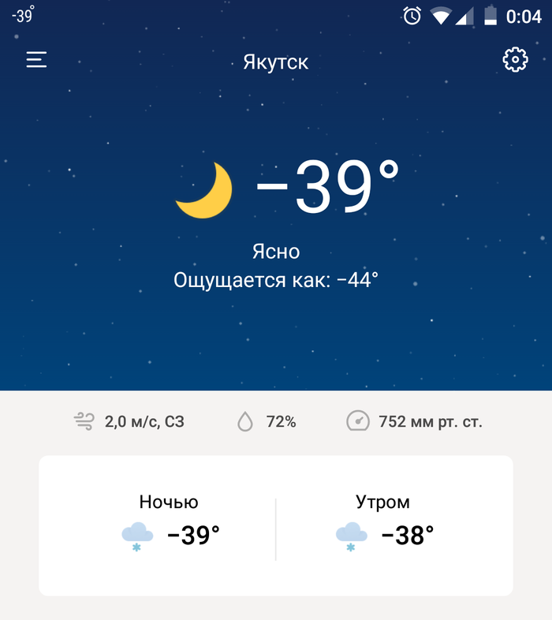Tap the Ощущается как −44° text
552x620 pixels.
click(x=276, y=279)
